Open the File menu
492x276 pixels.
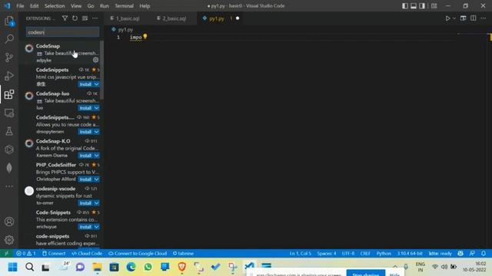coord(20,6)
